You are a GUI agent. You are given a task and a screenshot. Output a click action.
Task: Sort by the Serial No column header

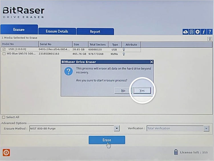pos(55,44)
